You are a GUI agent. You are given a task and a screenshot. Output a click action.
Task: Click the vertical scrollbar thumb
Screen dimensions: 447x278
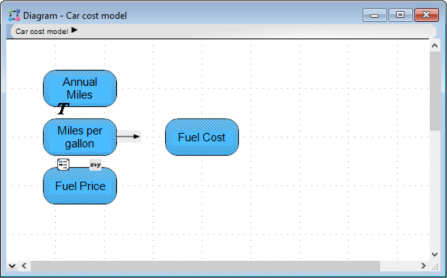[x=435, y=91]
